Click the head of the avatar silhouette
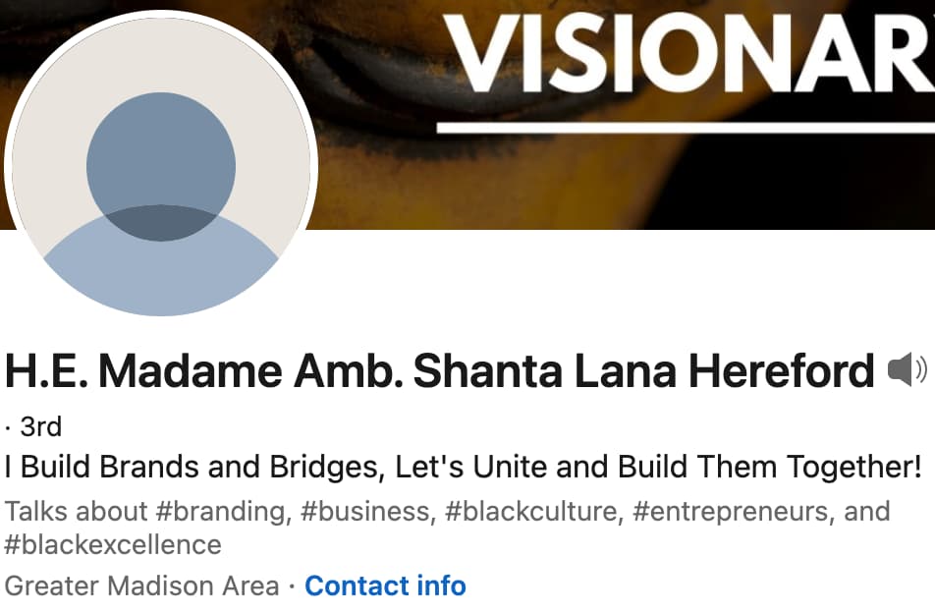The height and width of the screenshot is (613, 935). pos(160,162)
